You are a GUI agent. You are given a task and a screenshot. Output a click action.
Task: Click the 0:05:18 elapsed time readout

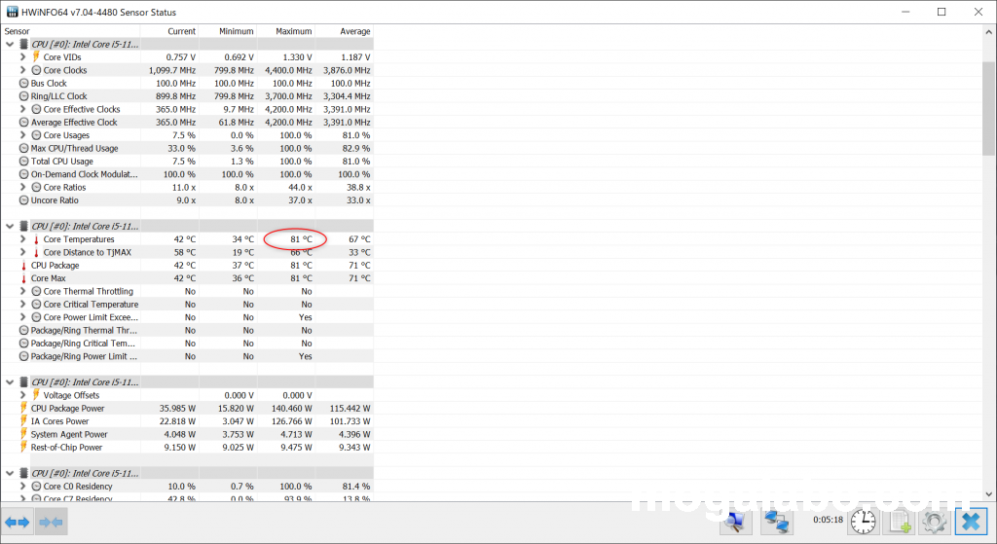828,520
